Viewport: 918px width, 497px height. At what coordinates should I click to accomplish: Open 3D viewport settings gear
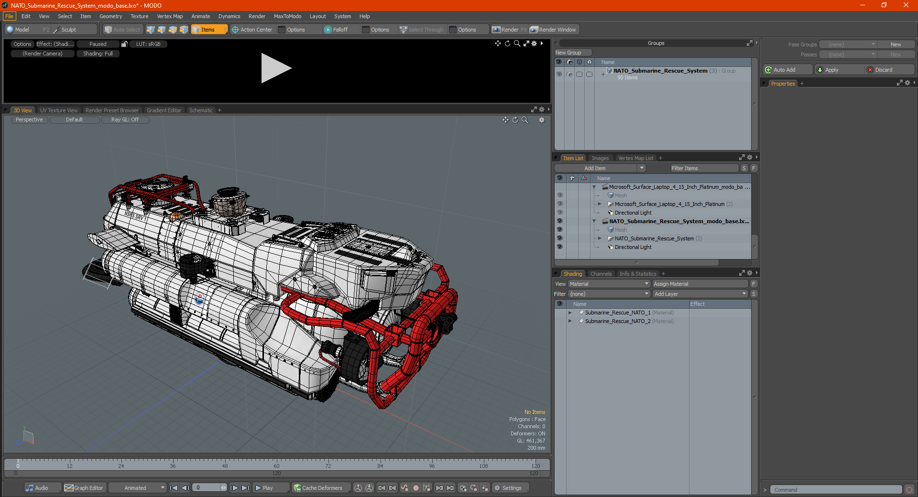pos(542,120)
